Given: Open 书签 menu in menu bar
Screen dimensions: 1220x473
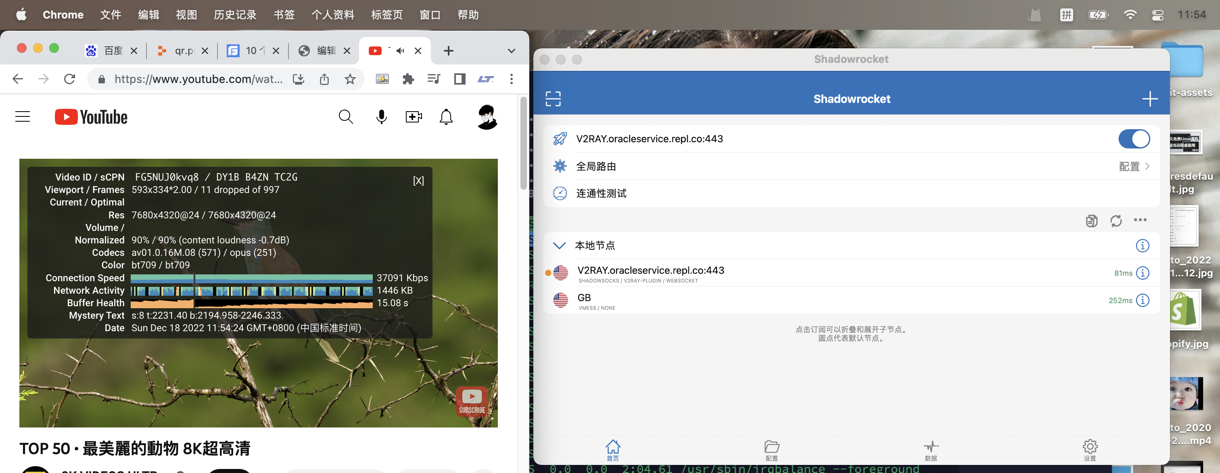Looking at the screenshot, I should [284, 15].
